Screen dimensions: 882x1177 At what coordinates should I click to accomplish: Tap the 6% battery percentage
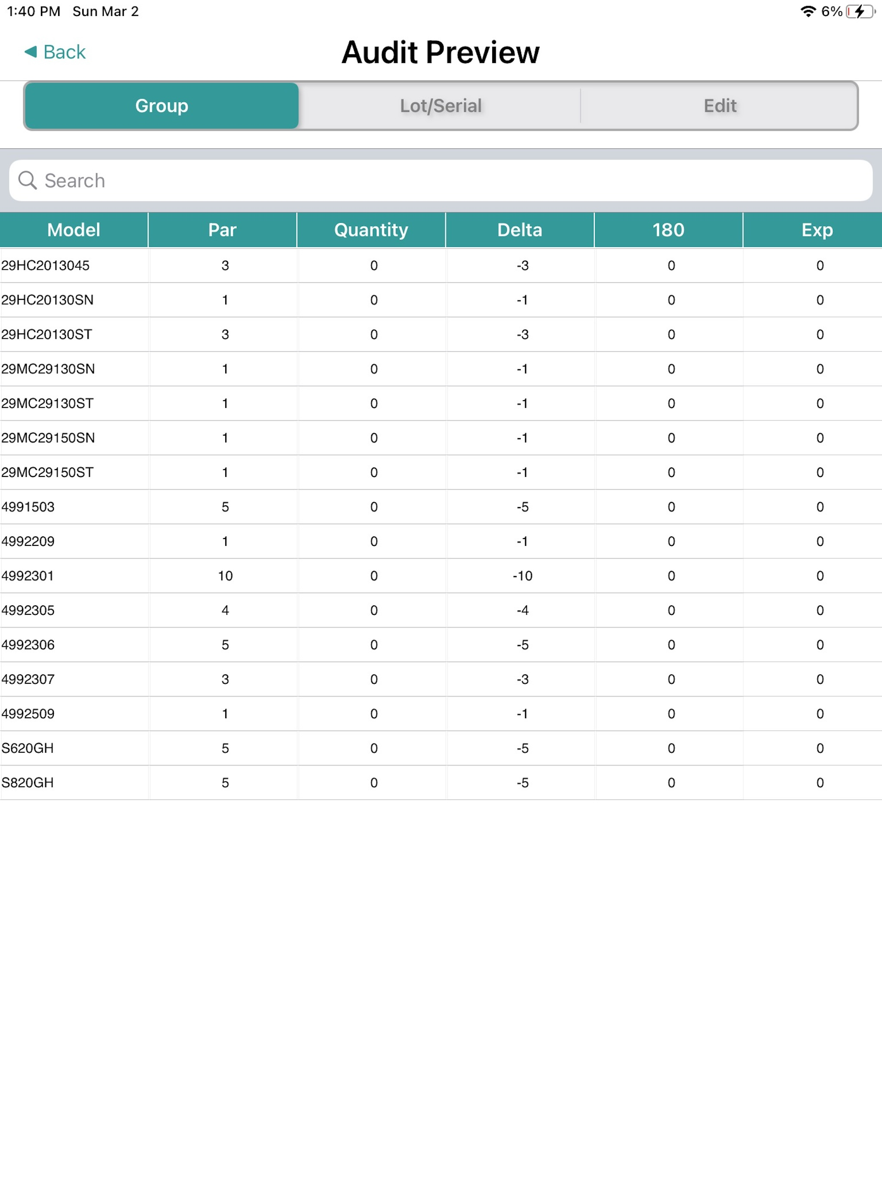tap(832, 11)
